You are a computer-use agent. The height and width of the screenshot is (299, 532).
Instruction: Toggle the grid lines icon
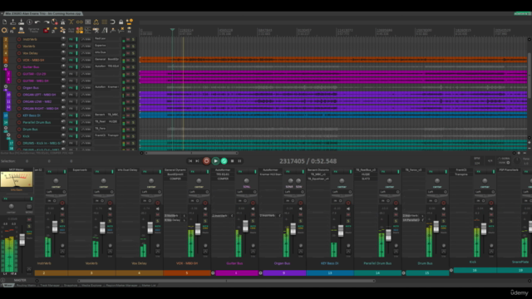tap(105, 22)
